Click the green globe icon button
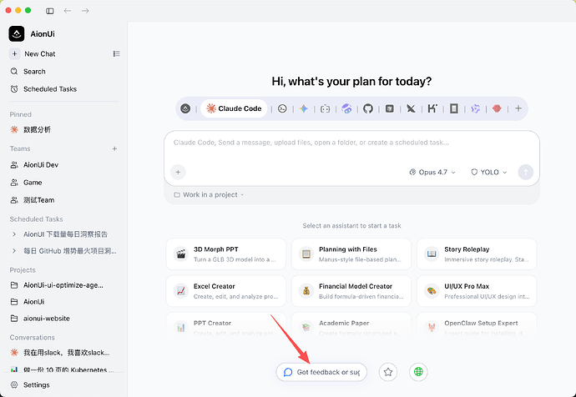 click(418, 372)
